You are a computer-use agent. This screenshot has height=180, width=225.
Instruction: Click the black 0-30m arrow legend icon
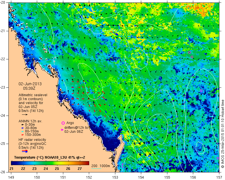(22, 125)
